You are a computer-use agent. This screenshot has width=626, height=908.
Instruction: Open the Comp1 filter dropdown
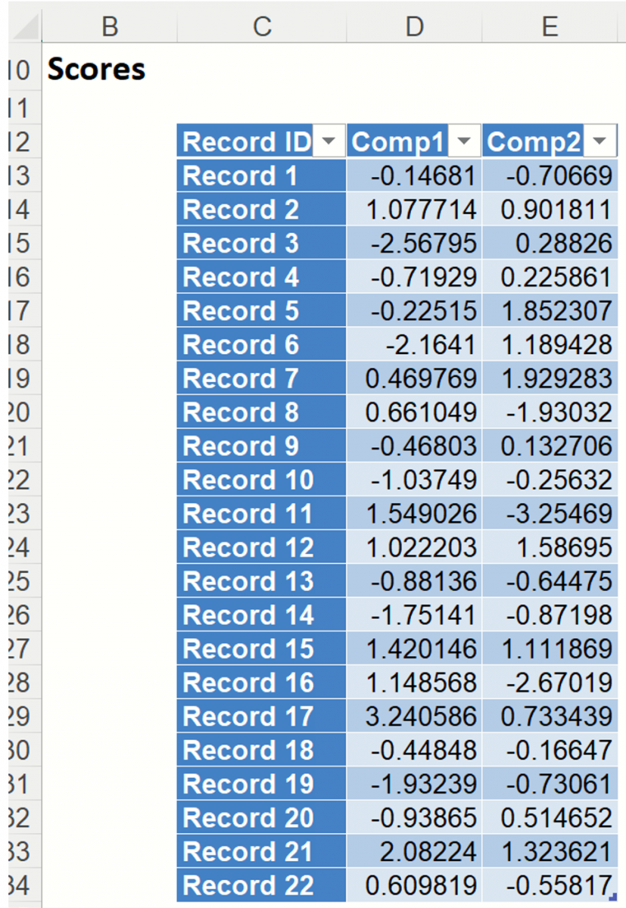(x=465, y=140)
